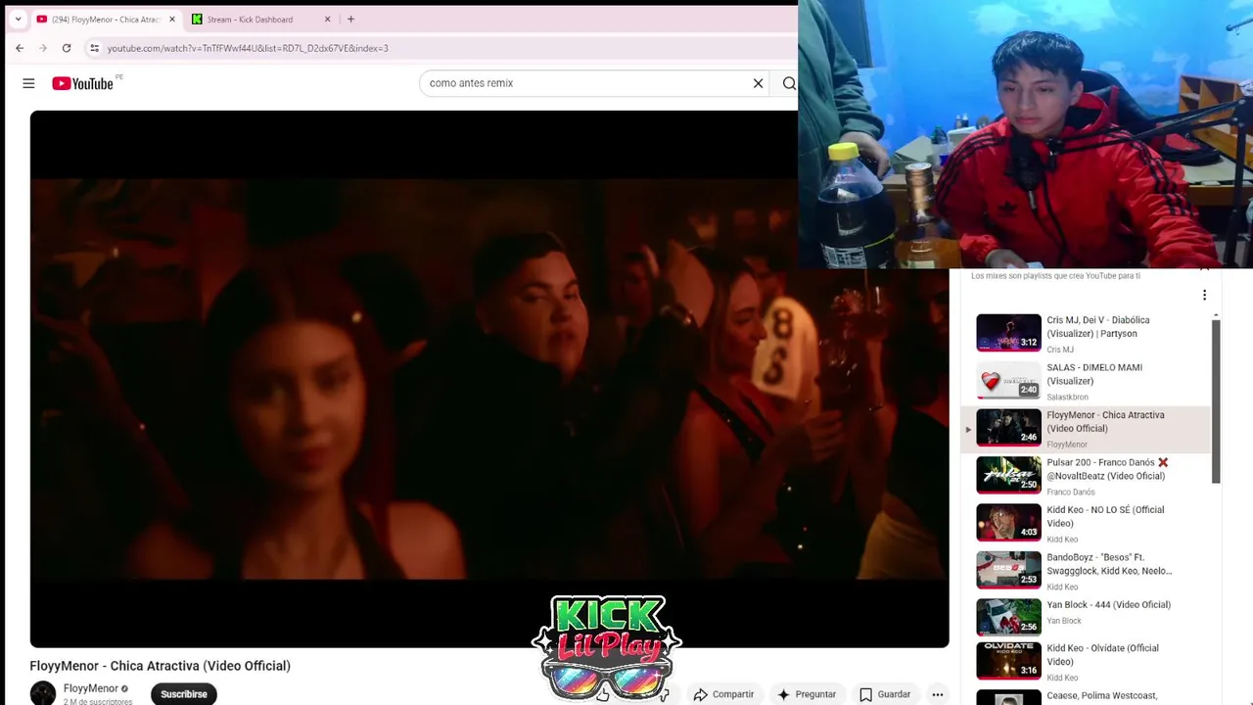The width and height of the screenshot is (1253, 705).
Task: Open more actions three-dot menu under video
Action: [x=937, y=694]
